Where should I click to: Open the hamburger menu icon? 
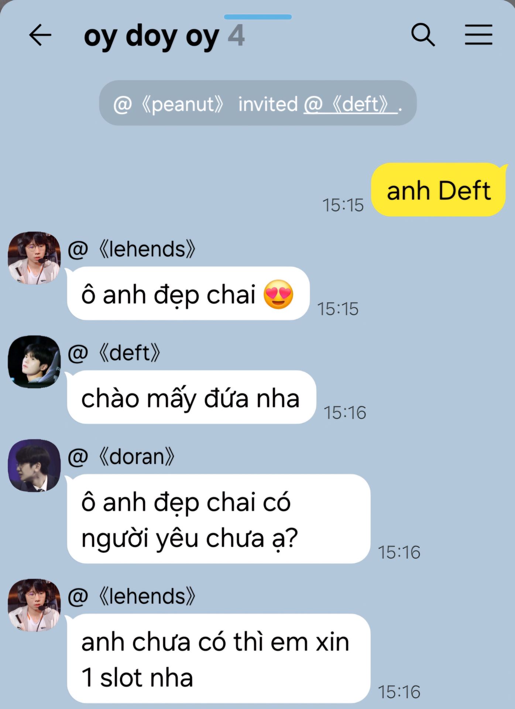[x=478, y=35]
